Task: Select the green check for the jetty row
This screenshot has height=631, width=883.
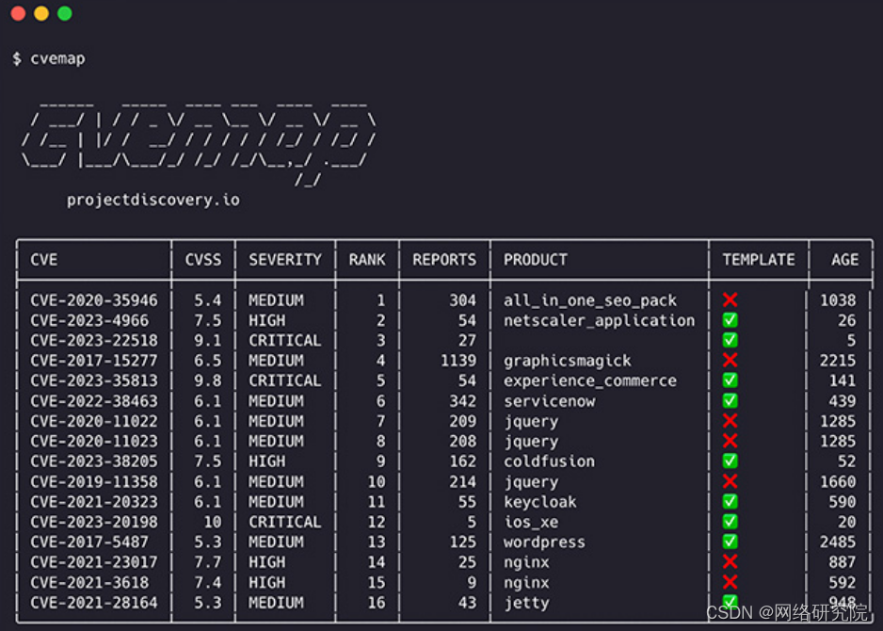Action: point(730,603)
